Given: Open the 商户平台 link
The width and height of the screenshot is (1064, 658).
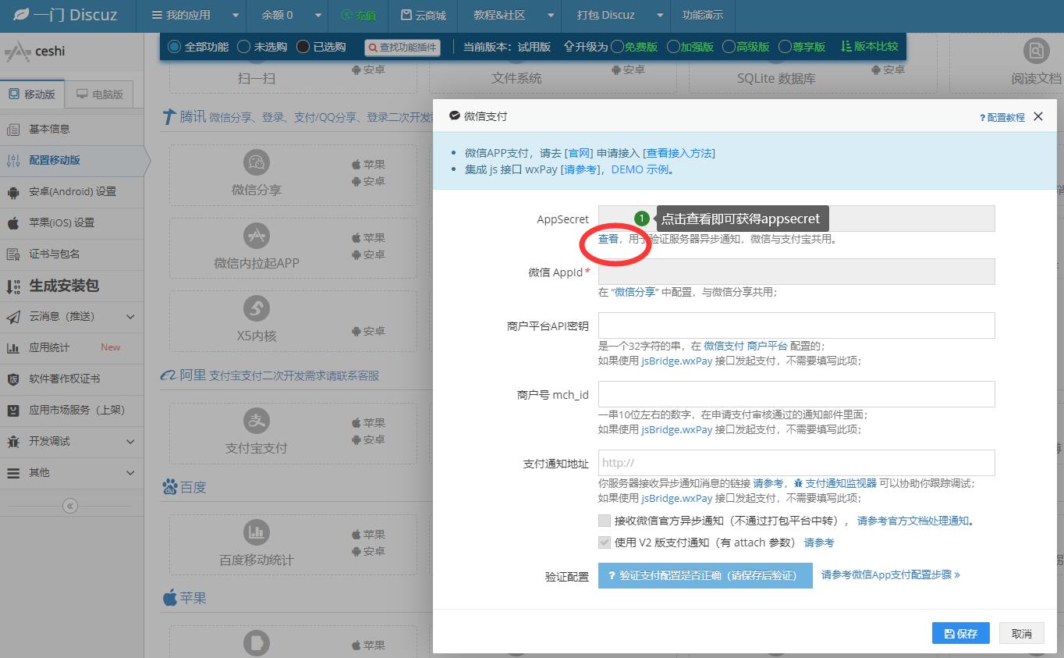Looking at the screenshot, I should point(767,345).
